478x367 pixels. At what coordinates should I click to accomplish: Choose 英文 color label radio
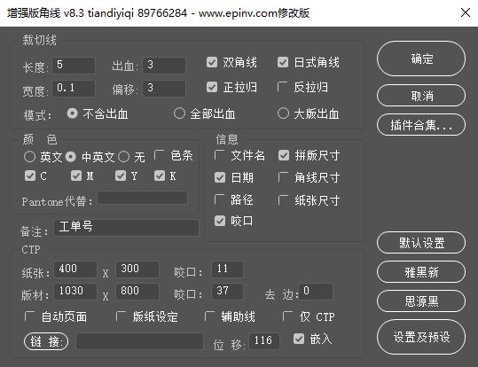click(x=29, y=157)
